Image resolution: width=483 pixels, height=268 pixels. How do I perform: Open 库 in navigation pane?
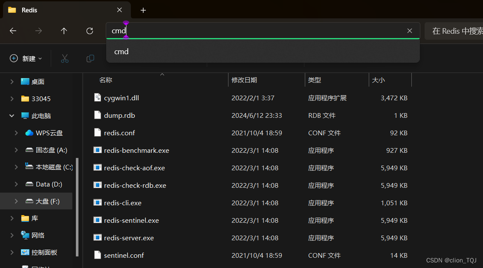[x=29, y=218]
